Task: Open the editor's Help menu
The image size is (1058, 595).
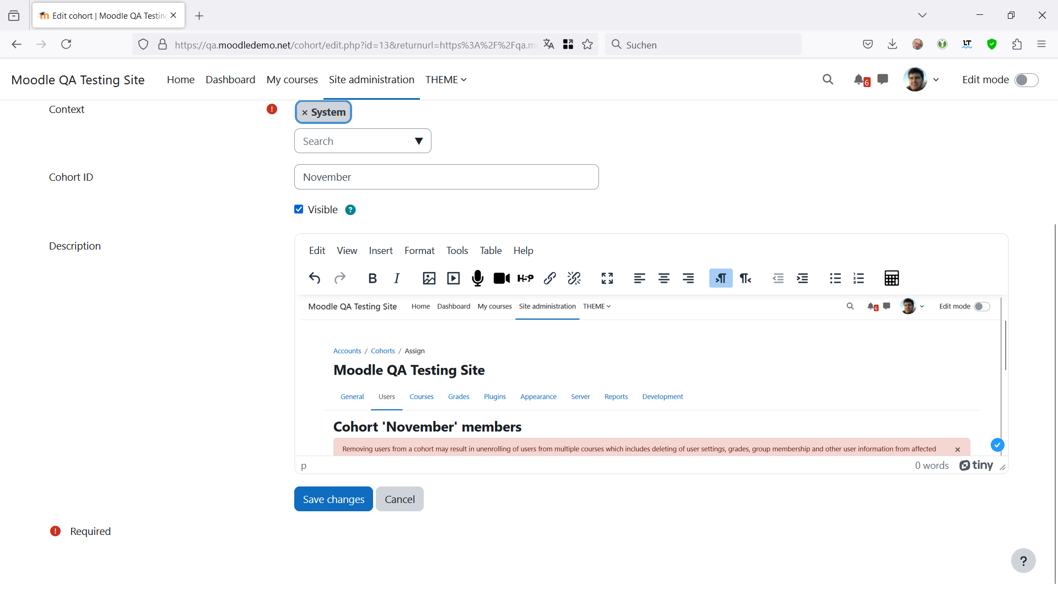Action: [523, 251]
